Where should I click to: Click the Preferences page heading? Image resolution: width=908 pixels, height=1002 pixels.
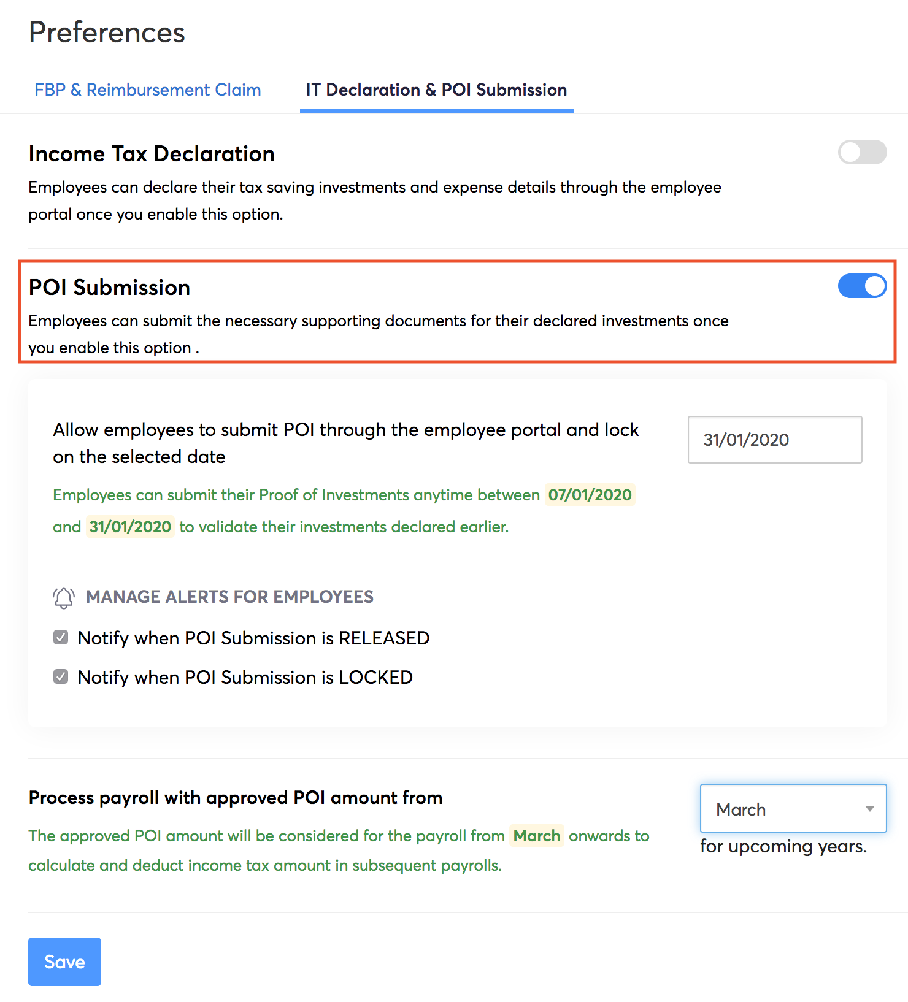point(107,33)
